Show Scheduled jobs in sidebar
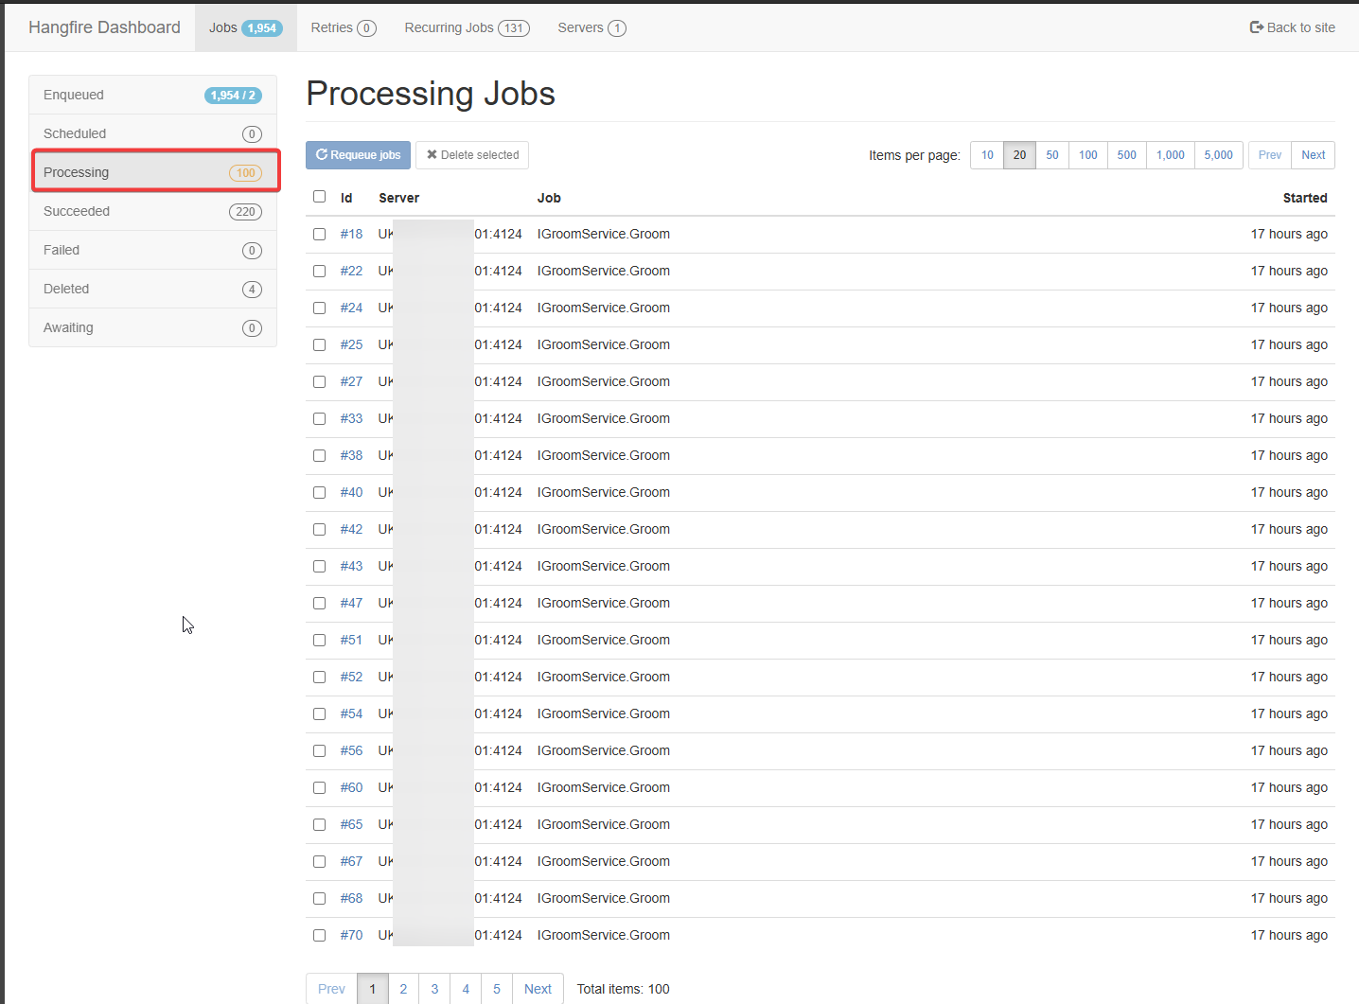Image resolution: width=1359 pixels, height=1004 pixels. point(152,133)
